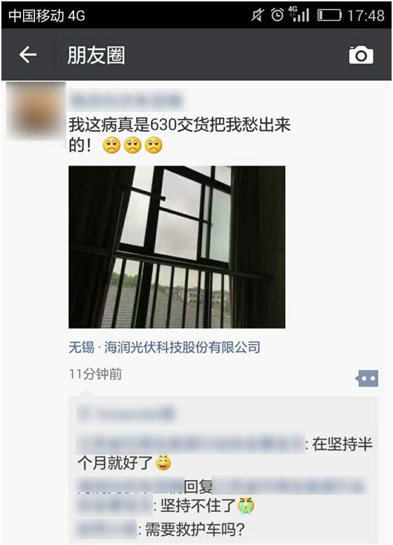Image resolution: width=393 pixels, height=545 pixels.
Task: Reply to comment 在坚持半个月就好了
Action: [225, 453]
